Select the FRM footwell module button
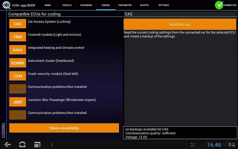The image size is (238, 149). pyautogui.click(x=18, y=37)
